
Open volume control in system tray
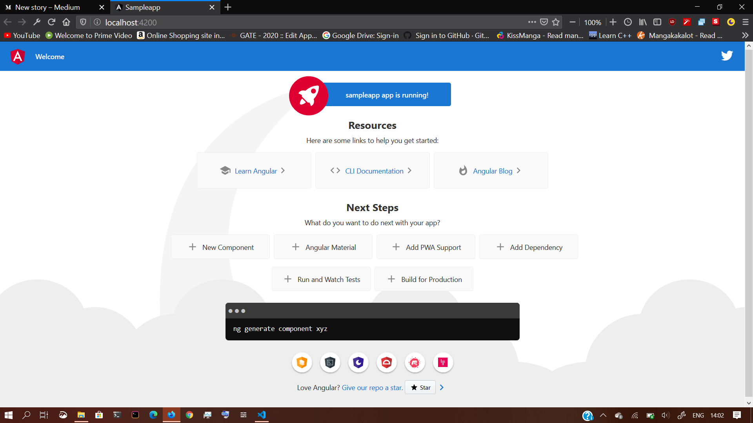(666, 415)
